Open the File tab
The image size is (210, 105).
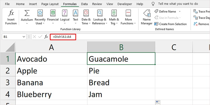[x=7, y=4]
